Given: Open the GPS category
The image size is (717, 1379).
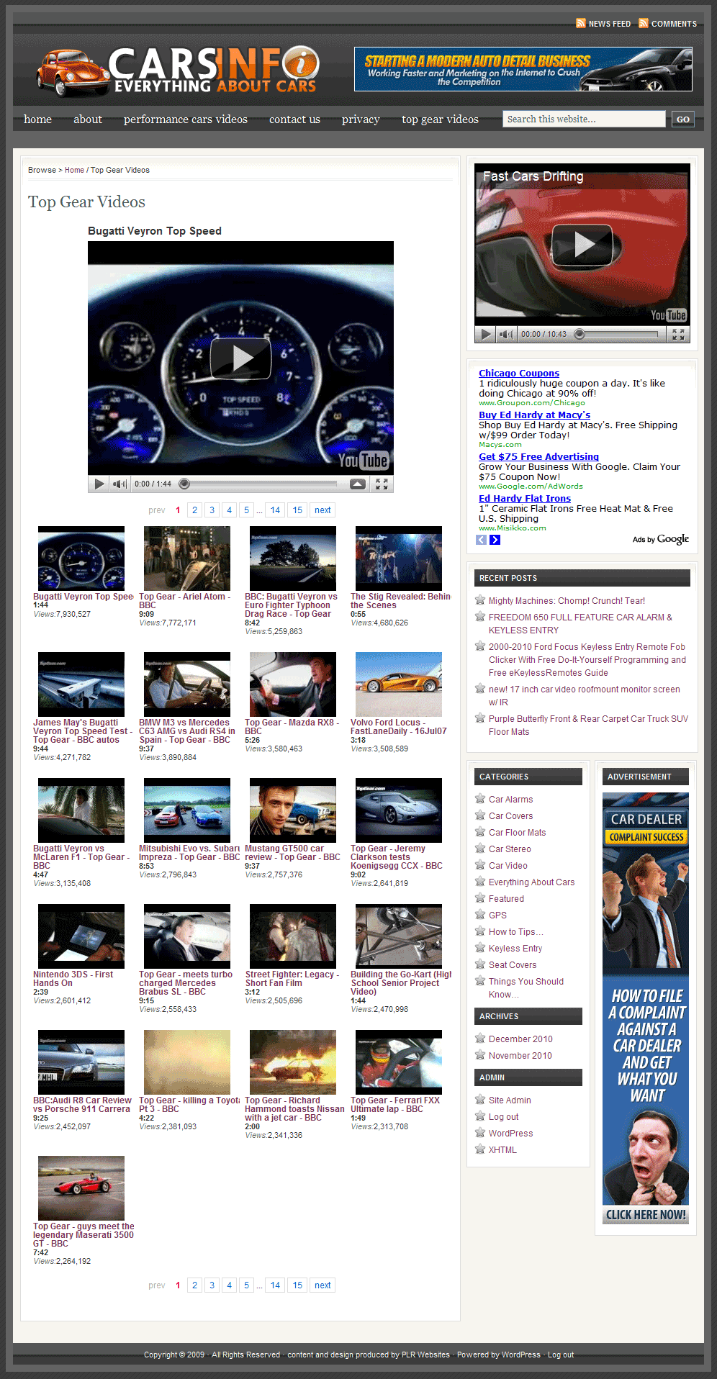Looking at the screenshot, I should [497, 915].
